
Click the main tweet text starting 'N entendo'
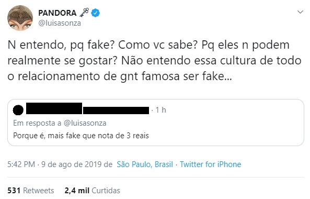coord(154,60)
